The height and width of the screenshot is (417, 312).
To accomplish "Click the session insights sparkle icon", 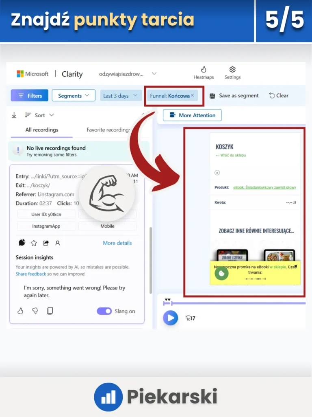I will 22,243.
